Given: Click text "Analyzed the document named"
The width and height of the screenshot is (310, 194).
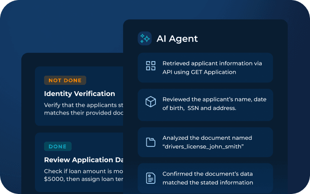Looking at the screenshot, I should point(207,138).
